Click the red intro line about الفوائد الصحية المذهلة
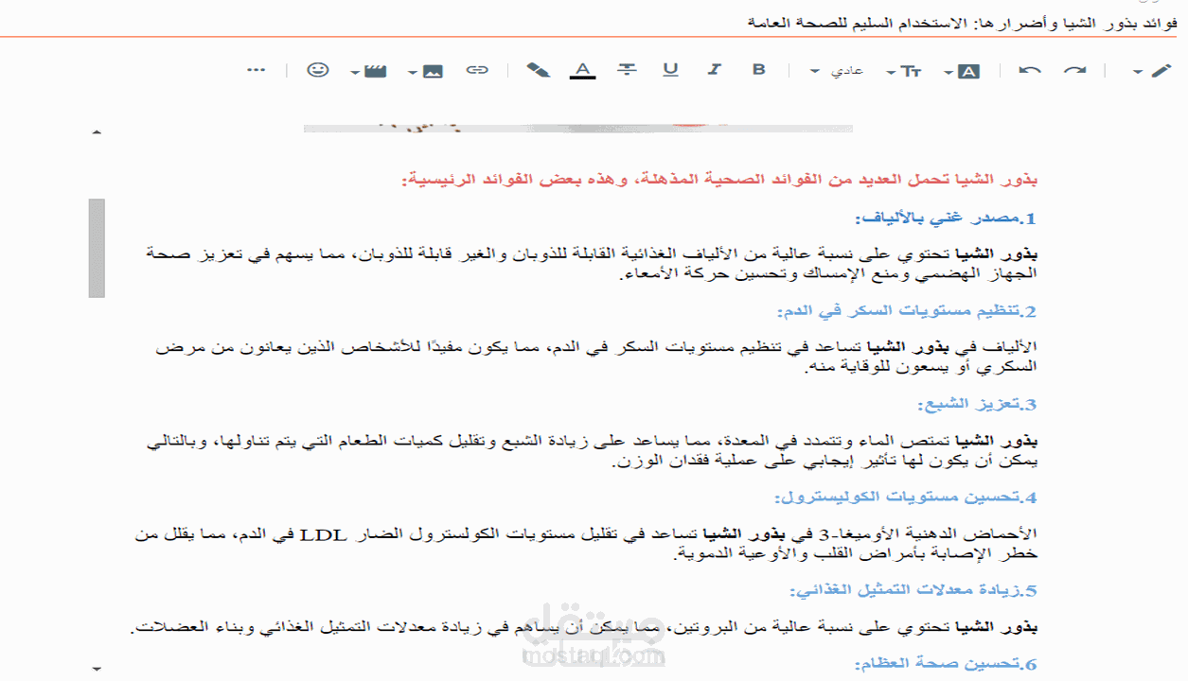The image size is (1188, 681). (719, 180)
